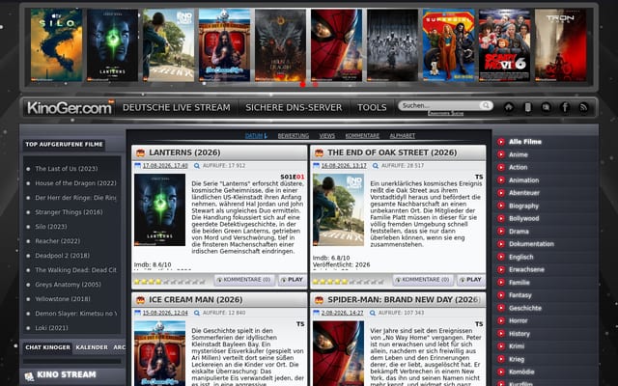Click the Facebook icon in header
The image size is (618, 386).
click(565, 107)
